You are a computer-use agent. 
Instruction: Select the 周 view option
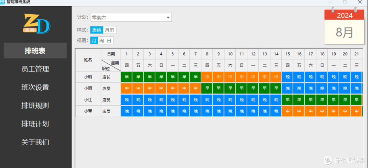(102, 40)
